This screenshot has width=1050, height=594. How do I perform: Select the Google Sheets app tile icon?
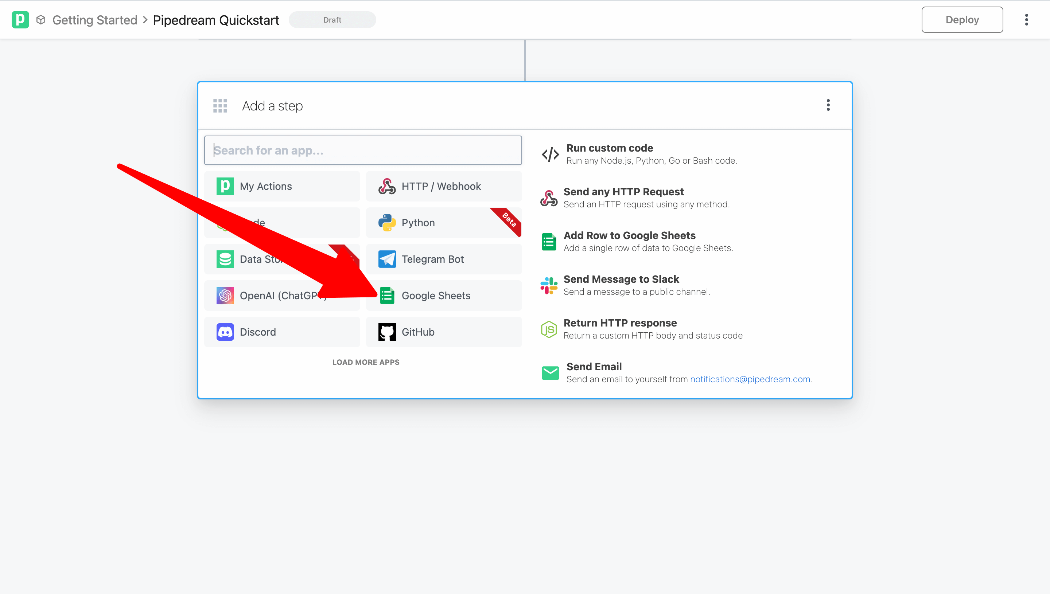click(x=387, y=296)
